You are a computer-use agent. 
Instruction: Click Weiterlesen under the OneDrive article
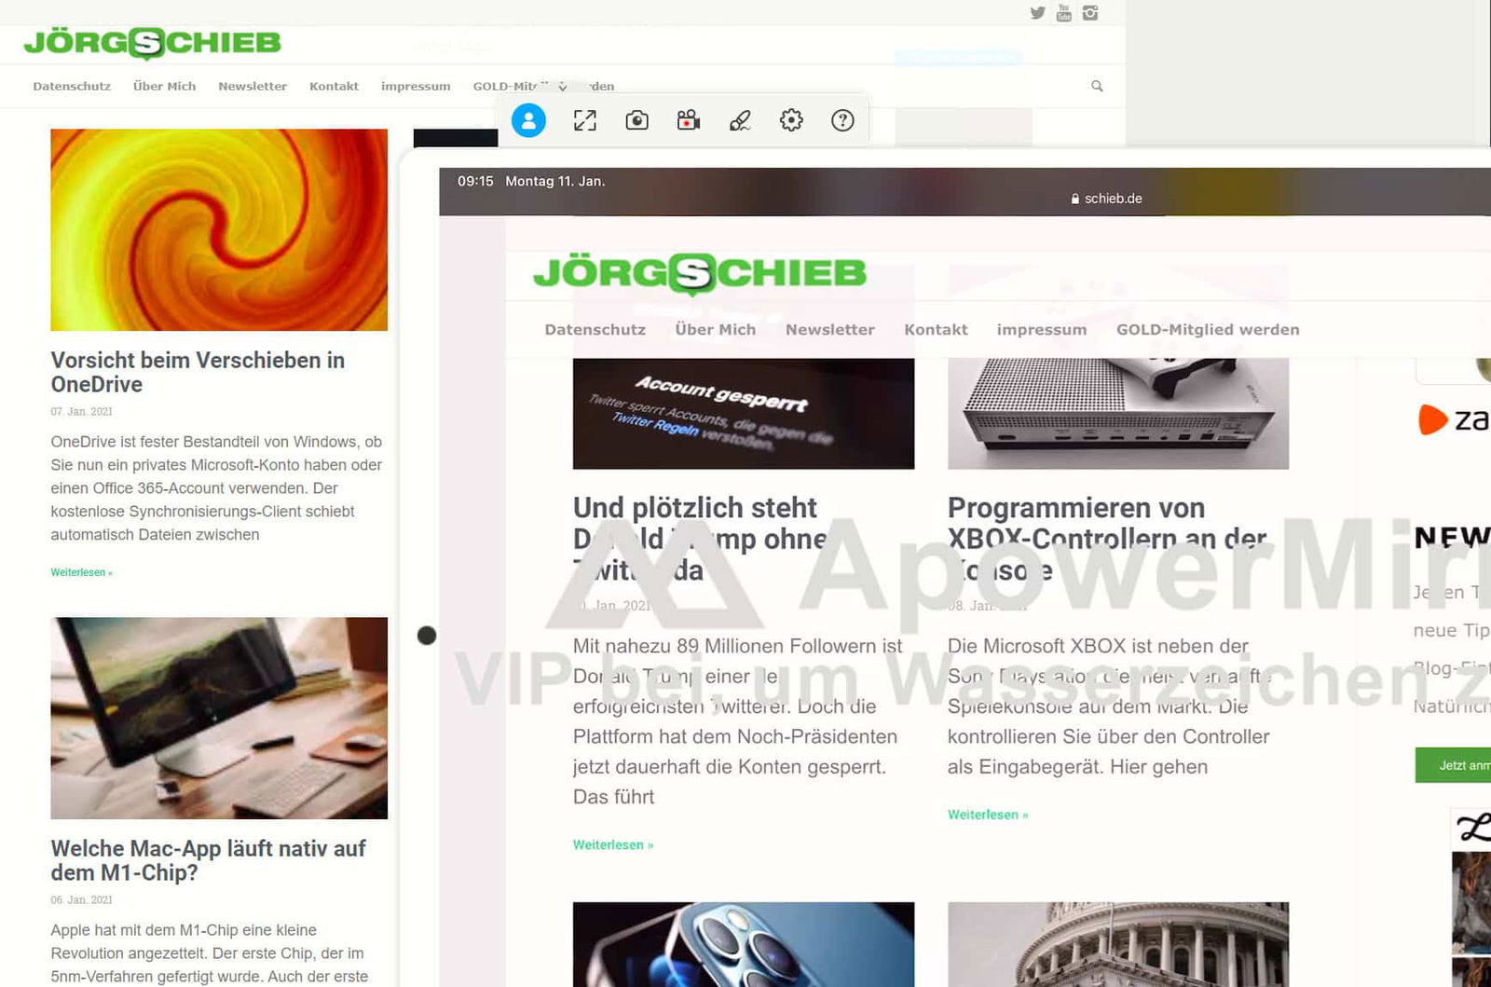tap(81, 572)
